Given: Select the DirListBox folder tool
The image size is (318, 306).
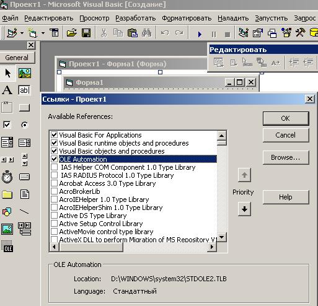Looking at the screenshot, I should (x=7, y=195).
